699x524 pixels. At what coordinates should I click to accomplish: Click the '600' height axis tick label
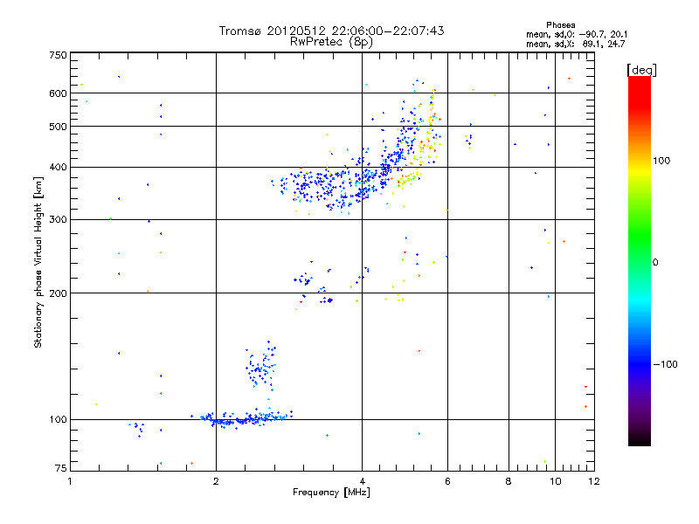pyautogui.click(x=58, y=93)
